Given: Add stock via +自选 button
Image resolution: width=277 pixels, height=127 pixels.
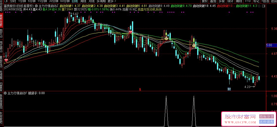Looking at the screenshot, I should click(x=265, y=1).
